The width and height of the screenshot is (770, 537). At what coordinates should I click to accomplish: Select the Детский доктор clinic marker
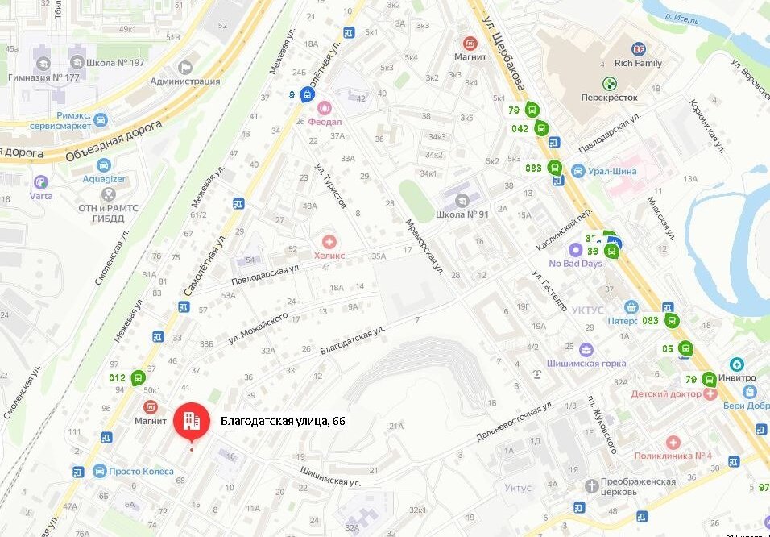710,393
